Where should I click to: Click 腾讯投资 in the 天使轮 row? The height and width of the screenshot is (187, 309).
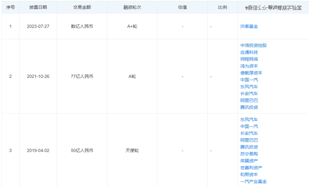pyautogui.click(x=249, y=147)
